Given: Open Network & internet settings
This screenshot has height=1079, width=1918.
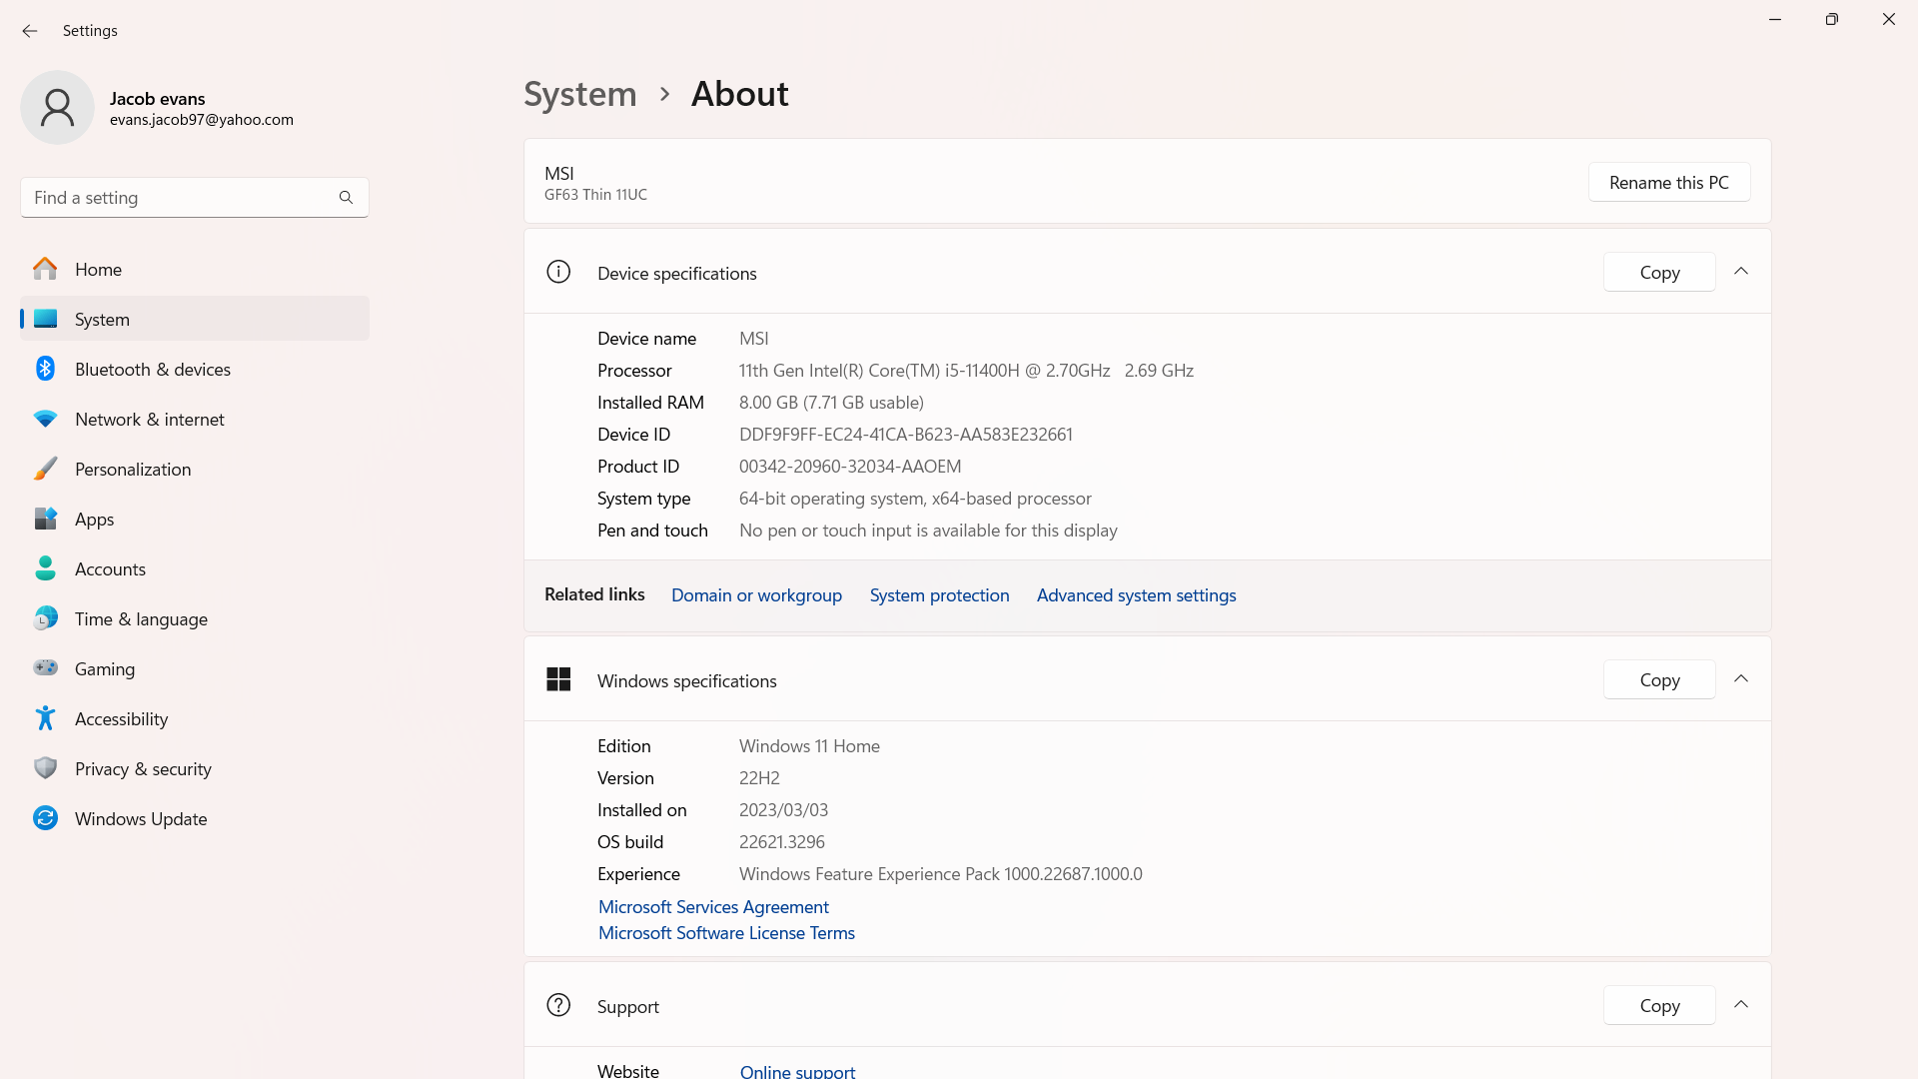Looking at the screenshot, I should [x=195, y=419].
